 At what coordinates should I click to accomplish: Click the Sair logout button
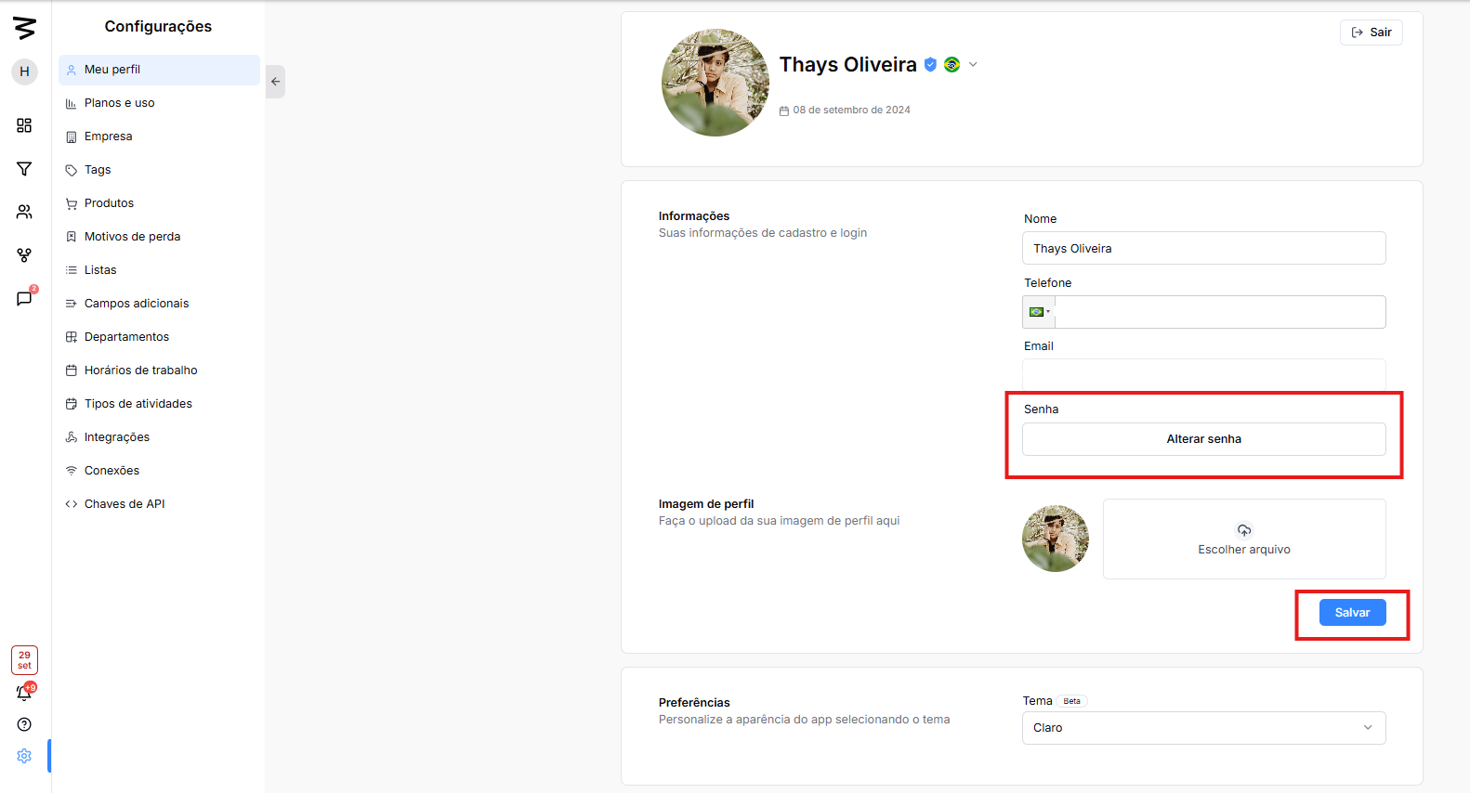coord(1371,32)
